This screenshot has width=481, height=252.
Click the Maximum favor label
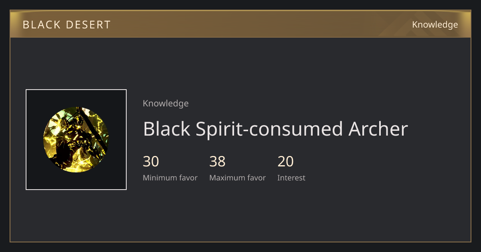[x=237, y=178]
